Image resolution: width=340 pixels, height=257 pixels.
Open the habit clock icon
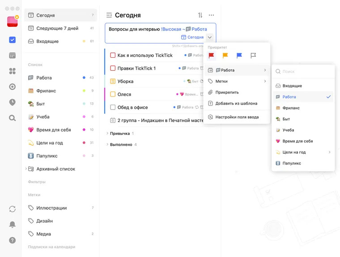12,102
